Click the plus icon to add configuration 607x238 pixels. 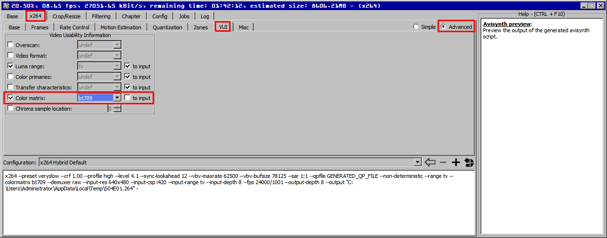456,163
